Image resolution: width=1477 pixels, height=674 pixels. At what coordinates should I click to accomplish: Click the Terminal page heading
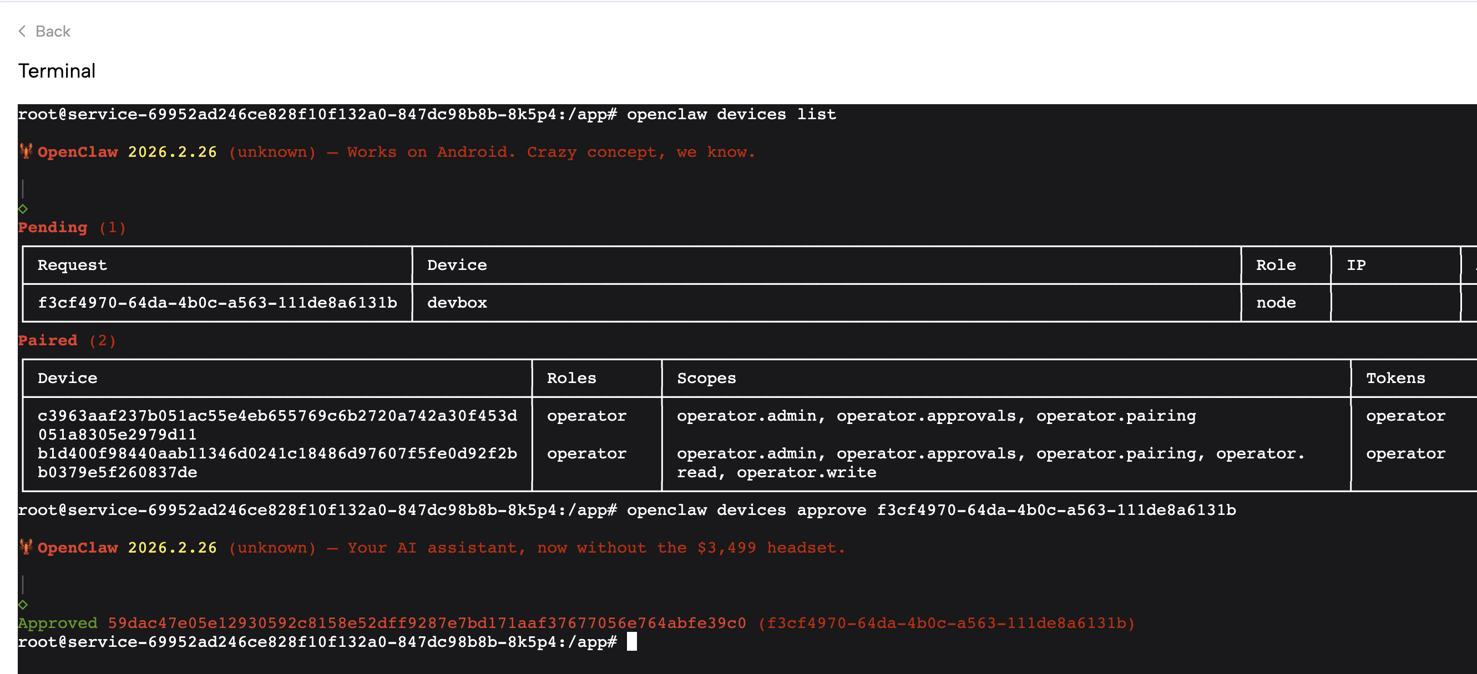click(x=57, y=71)
